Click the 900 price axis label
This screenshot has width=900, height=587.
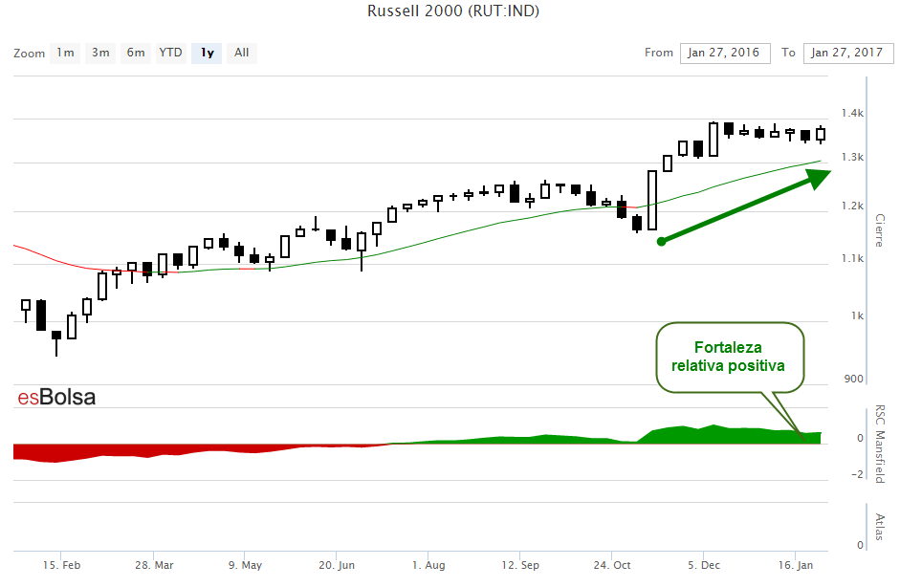[x=853, y=379]
